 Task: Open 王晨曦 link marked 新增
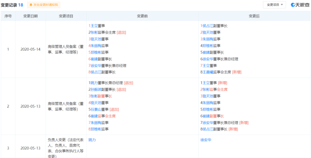coord(208,72)
